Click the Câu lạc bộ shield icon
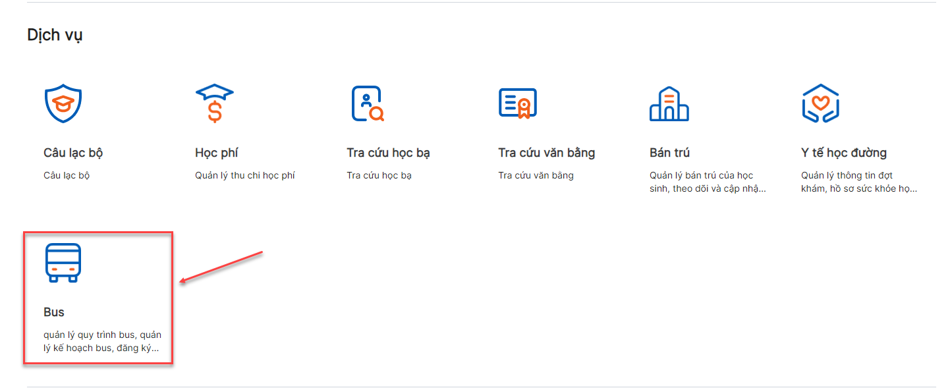This screenshot has width=952, height=388. (x=63, y=103)
